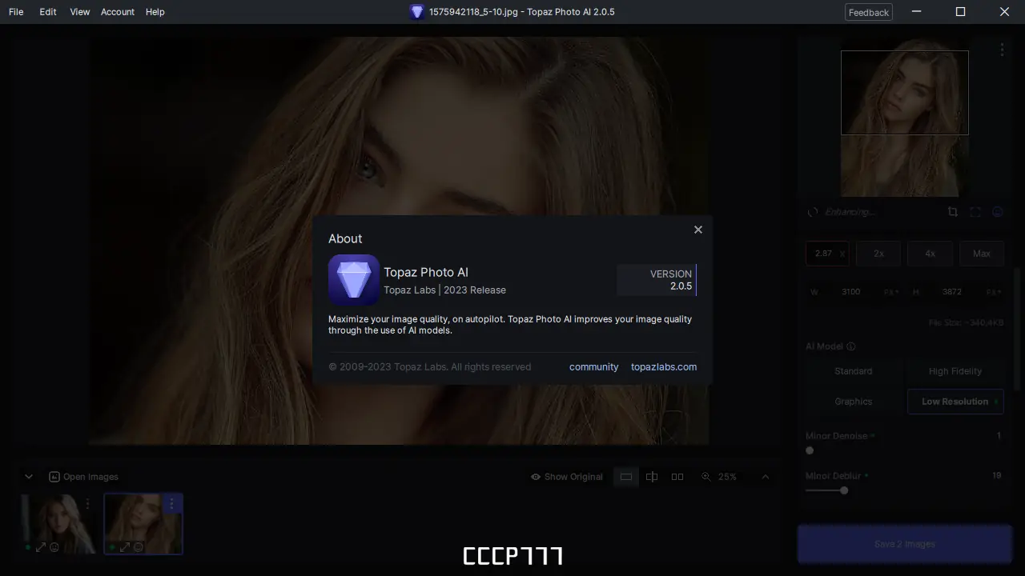1025x576 pixels.
Task: Click the fit-to-frame icon beside crop
Action: [x=975, y=212]
